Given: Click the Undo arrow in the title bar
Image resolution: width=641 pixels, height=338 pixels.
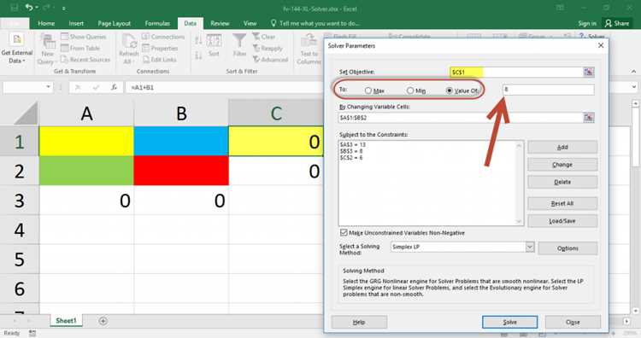Looking at the screenshot, I should click(29, 8).
